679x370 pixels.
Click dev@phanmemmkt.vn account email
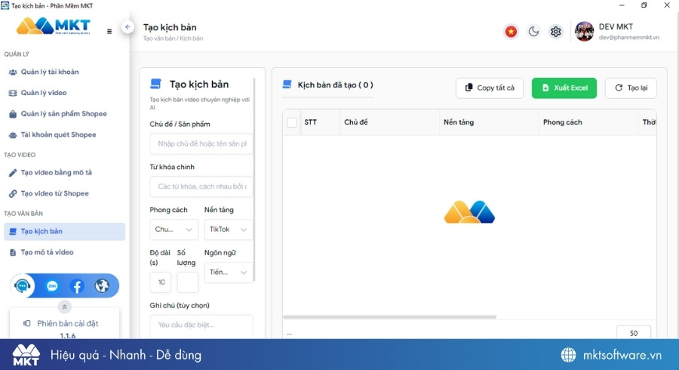point(628,37)
